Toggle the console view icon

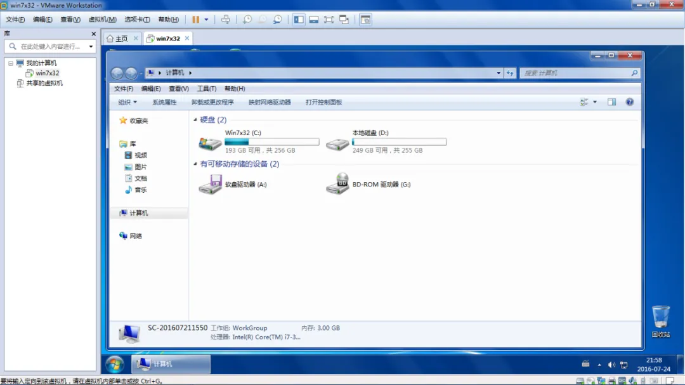(x=365, y=19)
